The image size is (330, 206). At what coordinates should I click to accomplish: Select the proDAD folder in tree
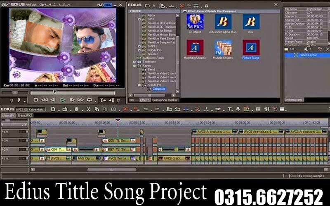152,54
